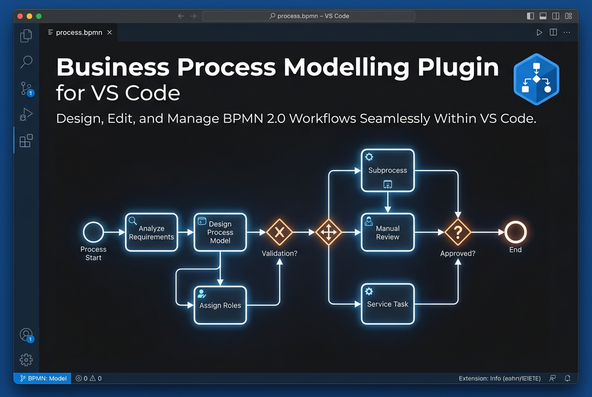Open the feedback icon in status bar
Image resolution: width=592 pixels, height=397 pixels.
point(552,378)
